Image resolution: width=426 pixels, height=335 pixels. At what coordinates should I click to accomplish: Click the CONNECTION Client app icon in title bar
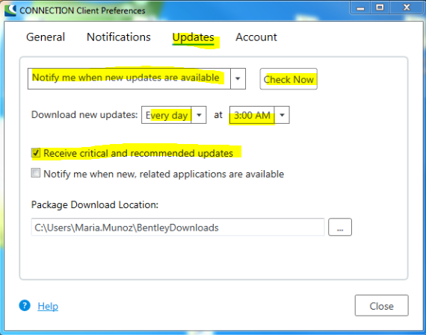pos(10,10)
